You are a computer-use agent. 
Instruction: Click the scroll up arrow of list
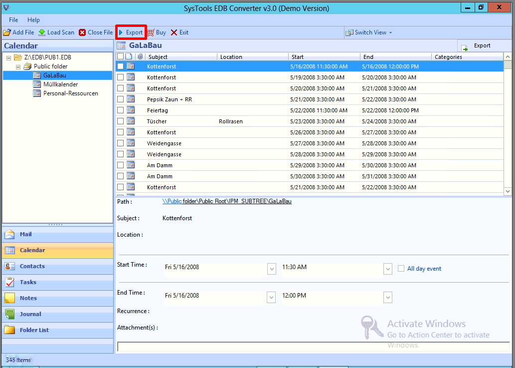(508, 56)
